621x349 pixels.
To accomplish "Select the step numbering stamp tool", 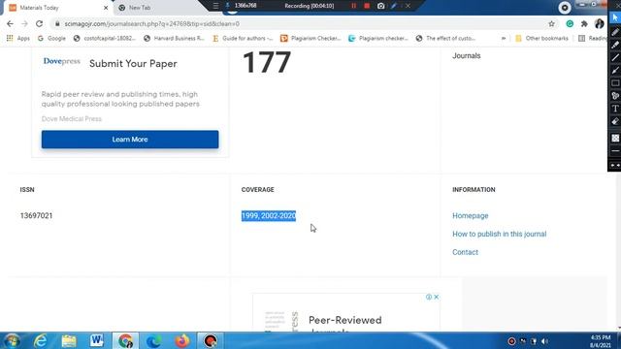I will coord(614,96).
